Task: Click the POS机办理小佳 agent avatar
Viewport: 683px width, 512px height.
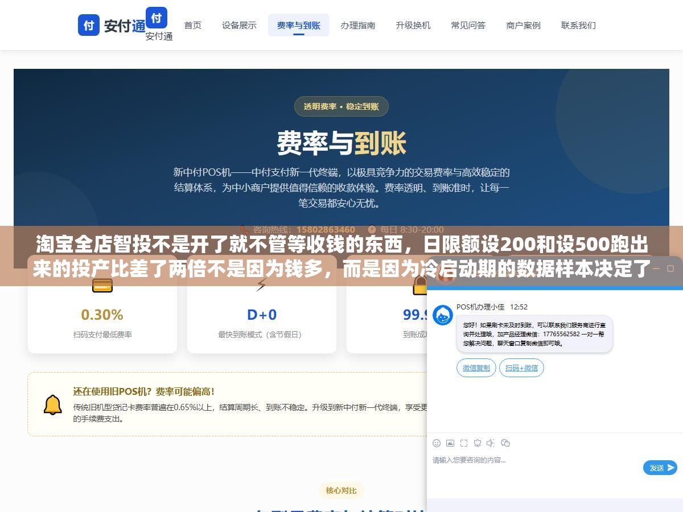Action: point(442,315)
